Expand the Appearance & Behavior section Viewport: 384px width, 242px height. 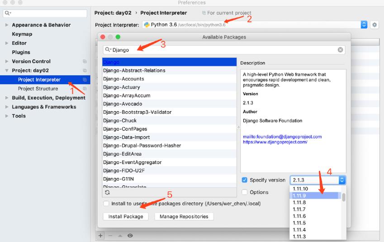tap(7, 25)
